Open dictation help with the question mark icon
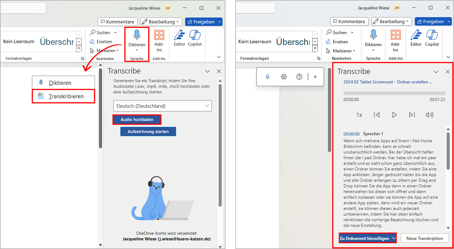Screen dimensions: 454x249 [x=299, y=77]
